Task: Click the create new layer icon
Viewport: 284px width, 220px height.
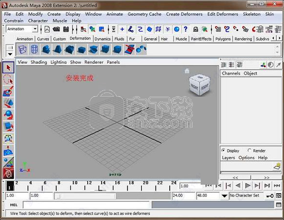Action: click(x=277, y=166)
